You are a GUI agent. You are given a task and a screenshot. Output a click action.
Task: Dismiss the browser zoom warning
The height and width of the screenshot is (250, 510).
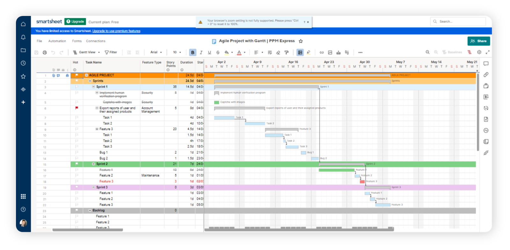(x=308, y=22)
